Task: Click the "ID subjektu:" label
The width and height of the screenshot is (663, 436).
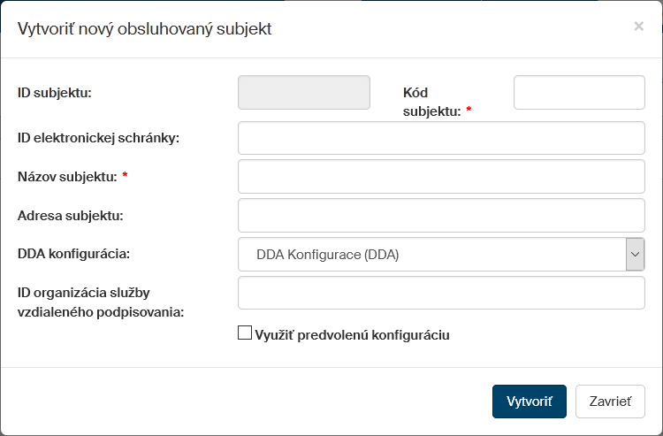Action: (55, 92)
